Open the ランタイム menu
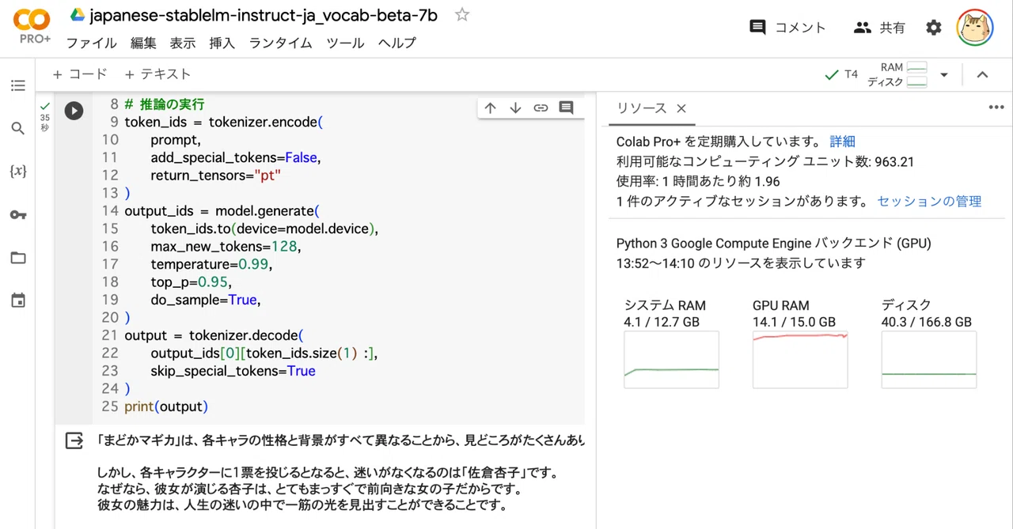This screenshot has height=529, width=1013. (281, 43)
